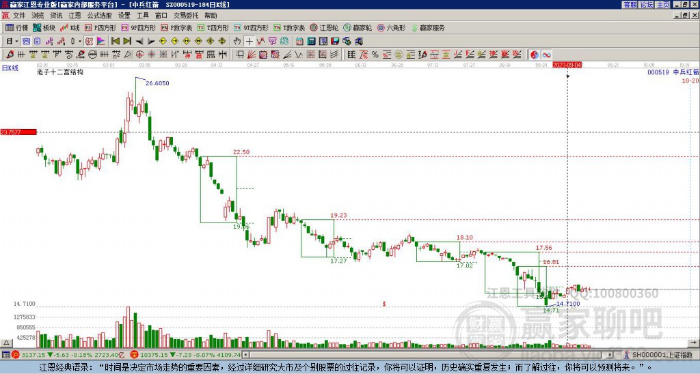Open the T四方形 tool
The height and width of the screenshot is (374, 700).
(x=213, y=27)
